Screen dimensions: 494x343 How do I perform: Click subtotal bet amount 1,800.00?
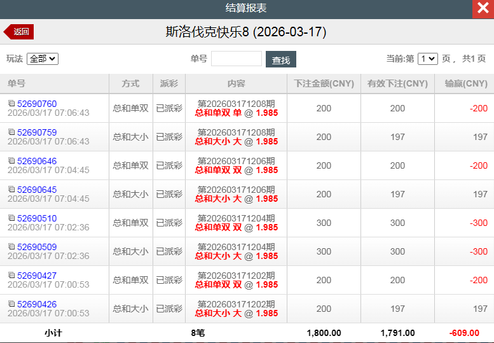click(x=324, y=333)
